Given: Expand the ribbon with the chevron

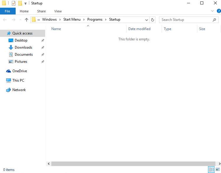Looking at the screenshot, I should point(212,11).
